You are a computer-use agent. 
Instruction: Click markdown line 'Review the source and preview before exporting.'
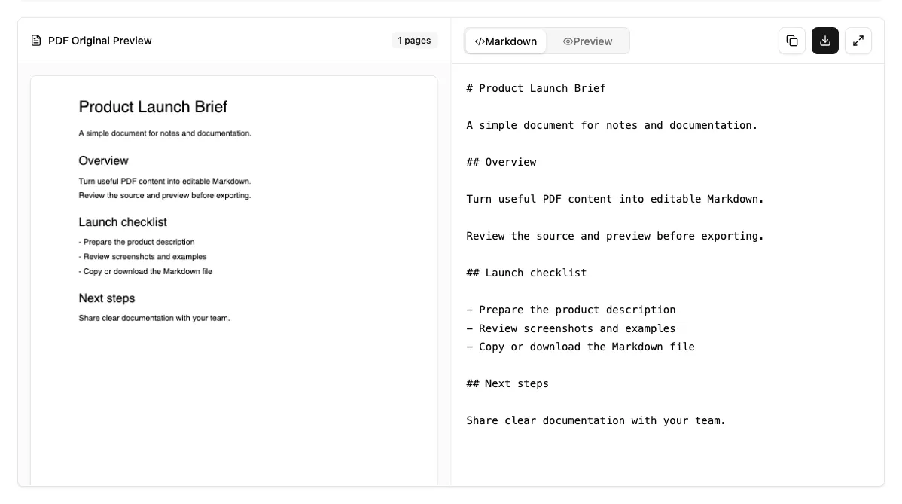[x=615, y=236]
